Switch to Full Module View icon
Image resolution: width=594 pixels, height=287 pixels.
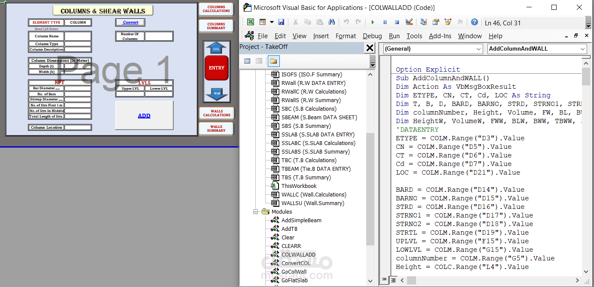coord(393,280)
